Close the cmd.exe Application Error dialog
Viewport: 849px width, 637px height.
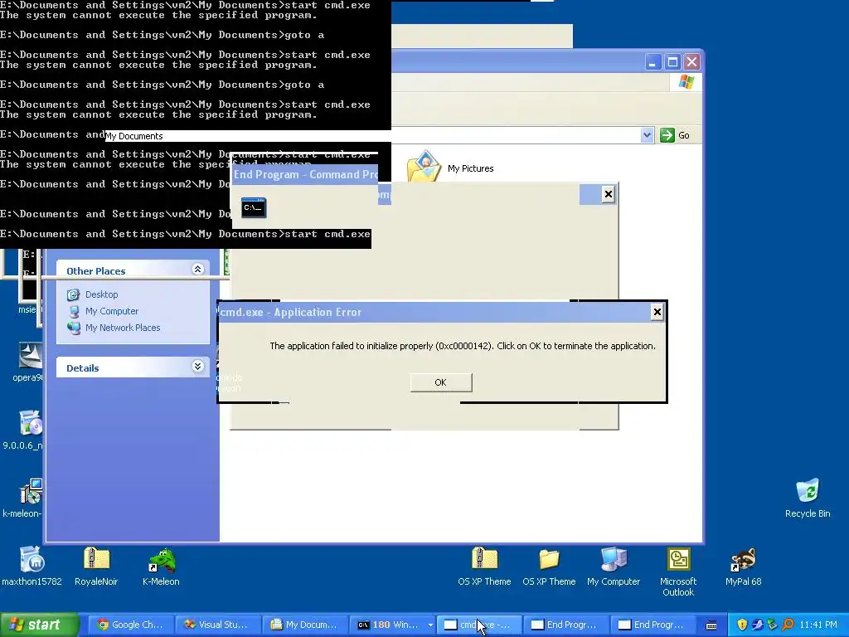click(657, 312)
